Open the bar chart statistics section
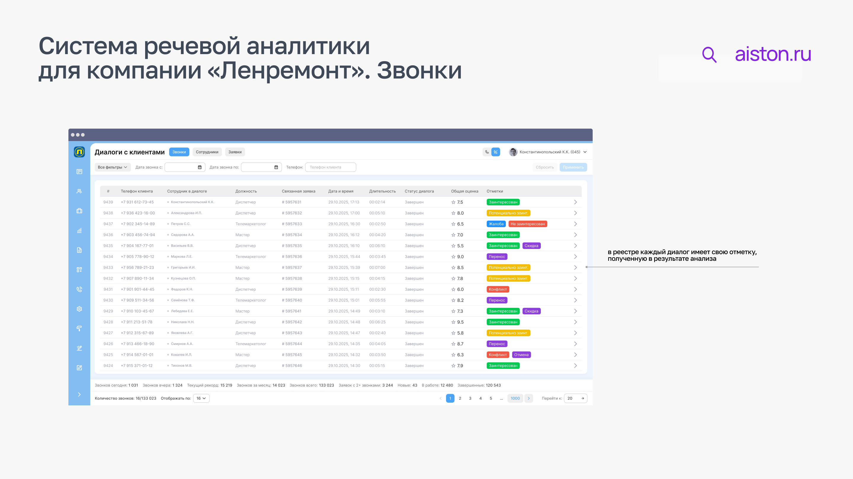Image resolution: width=853 pixels, height=479 pixels. (x=79, y=230)
